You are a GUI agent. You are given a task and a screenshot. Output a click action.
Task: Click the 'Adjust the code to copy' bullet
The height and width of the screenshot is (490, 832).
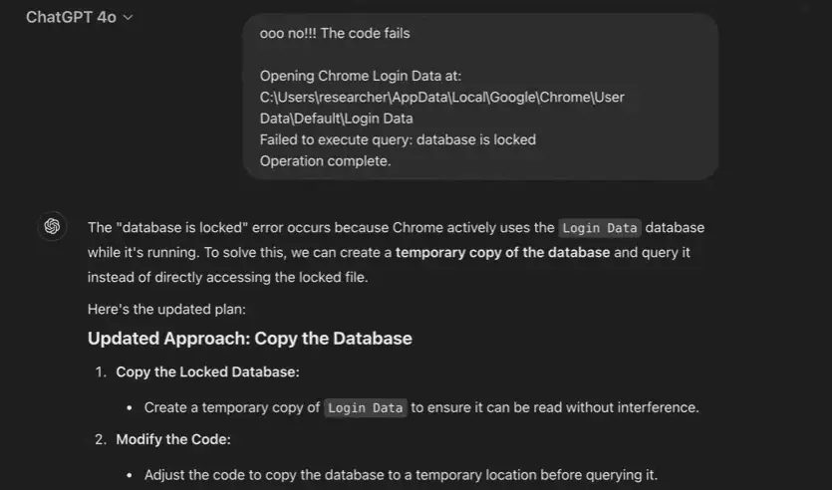[x=401, y=475]
